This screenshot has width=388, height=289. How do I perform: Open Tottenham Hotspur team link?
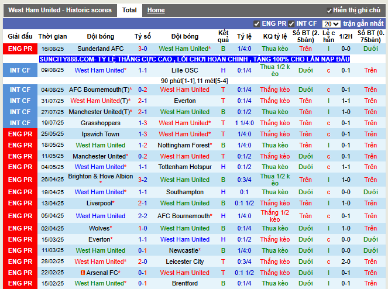pos(185,167)
